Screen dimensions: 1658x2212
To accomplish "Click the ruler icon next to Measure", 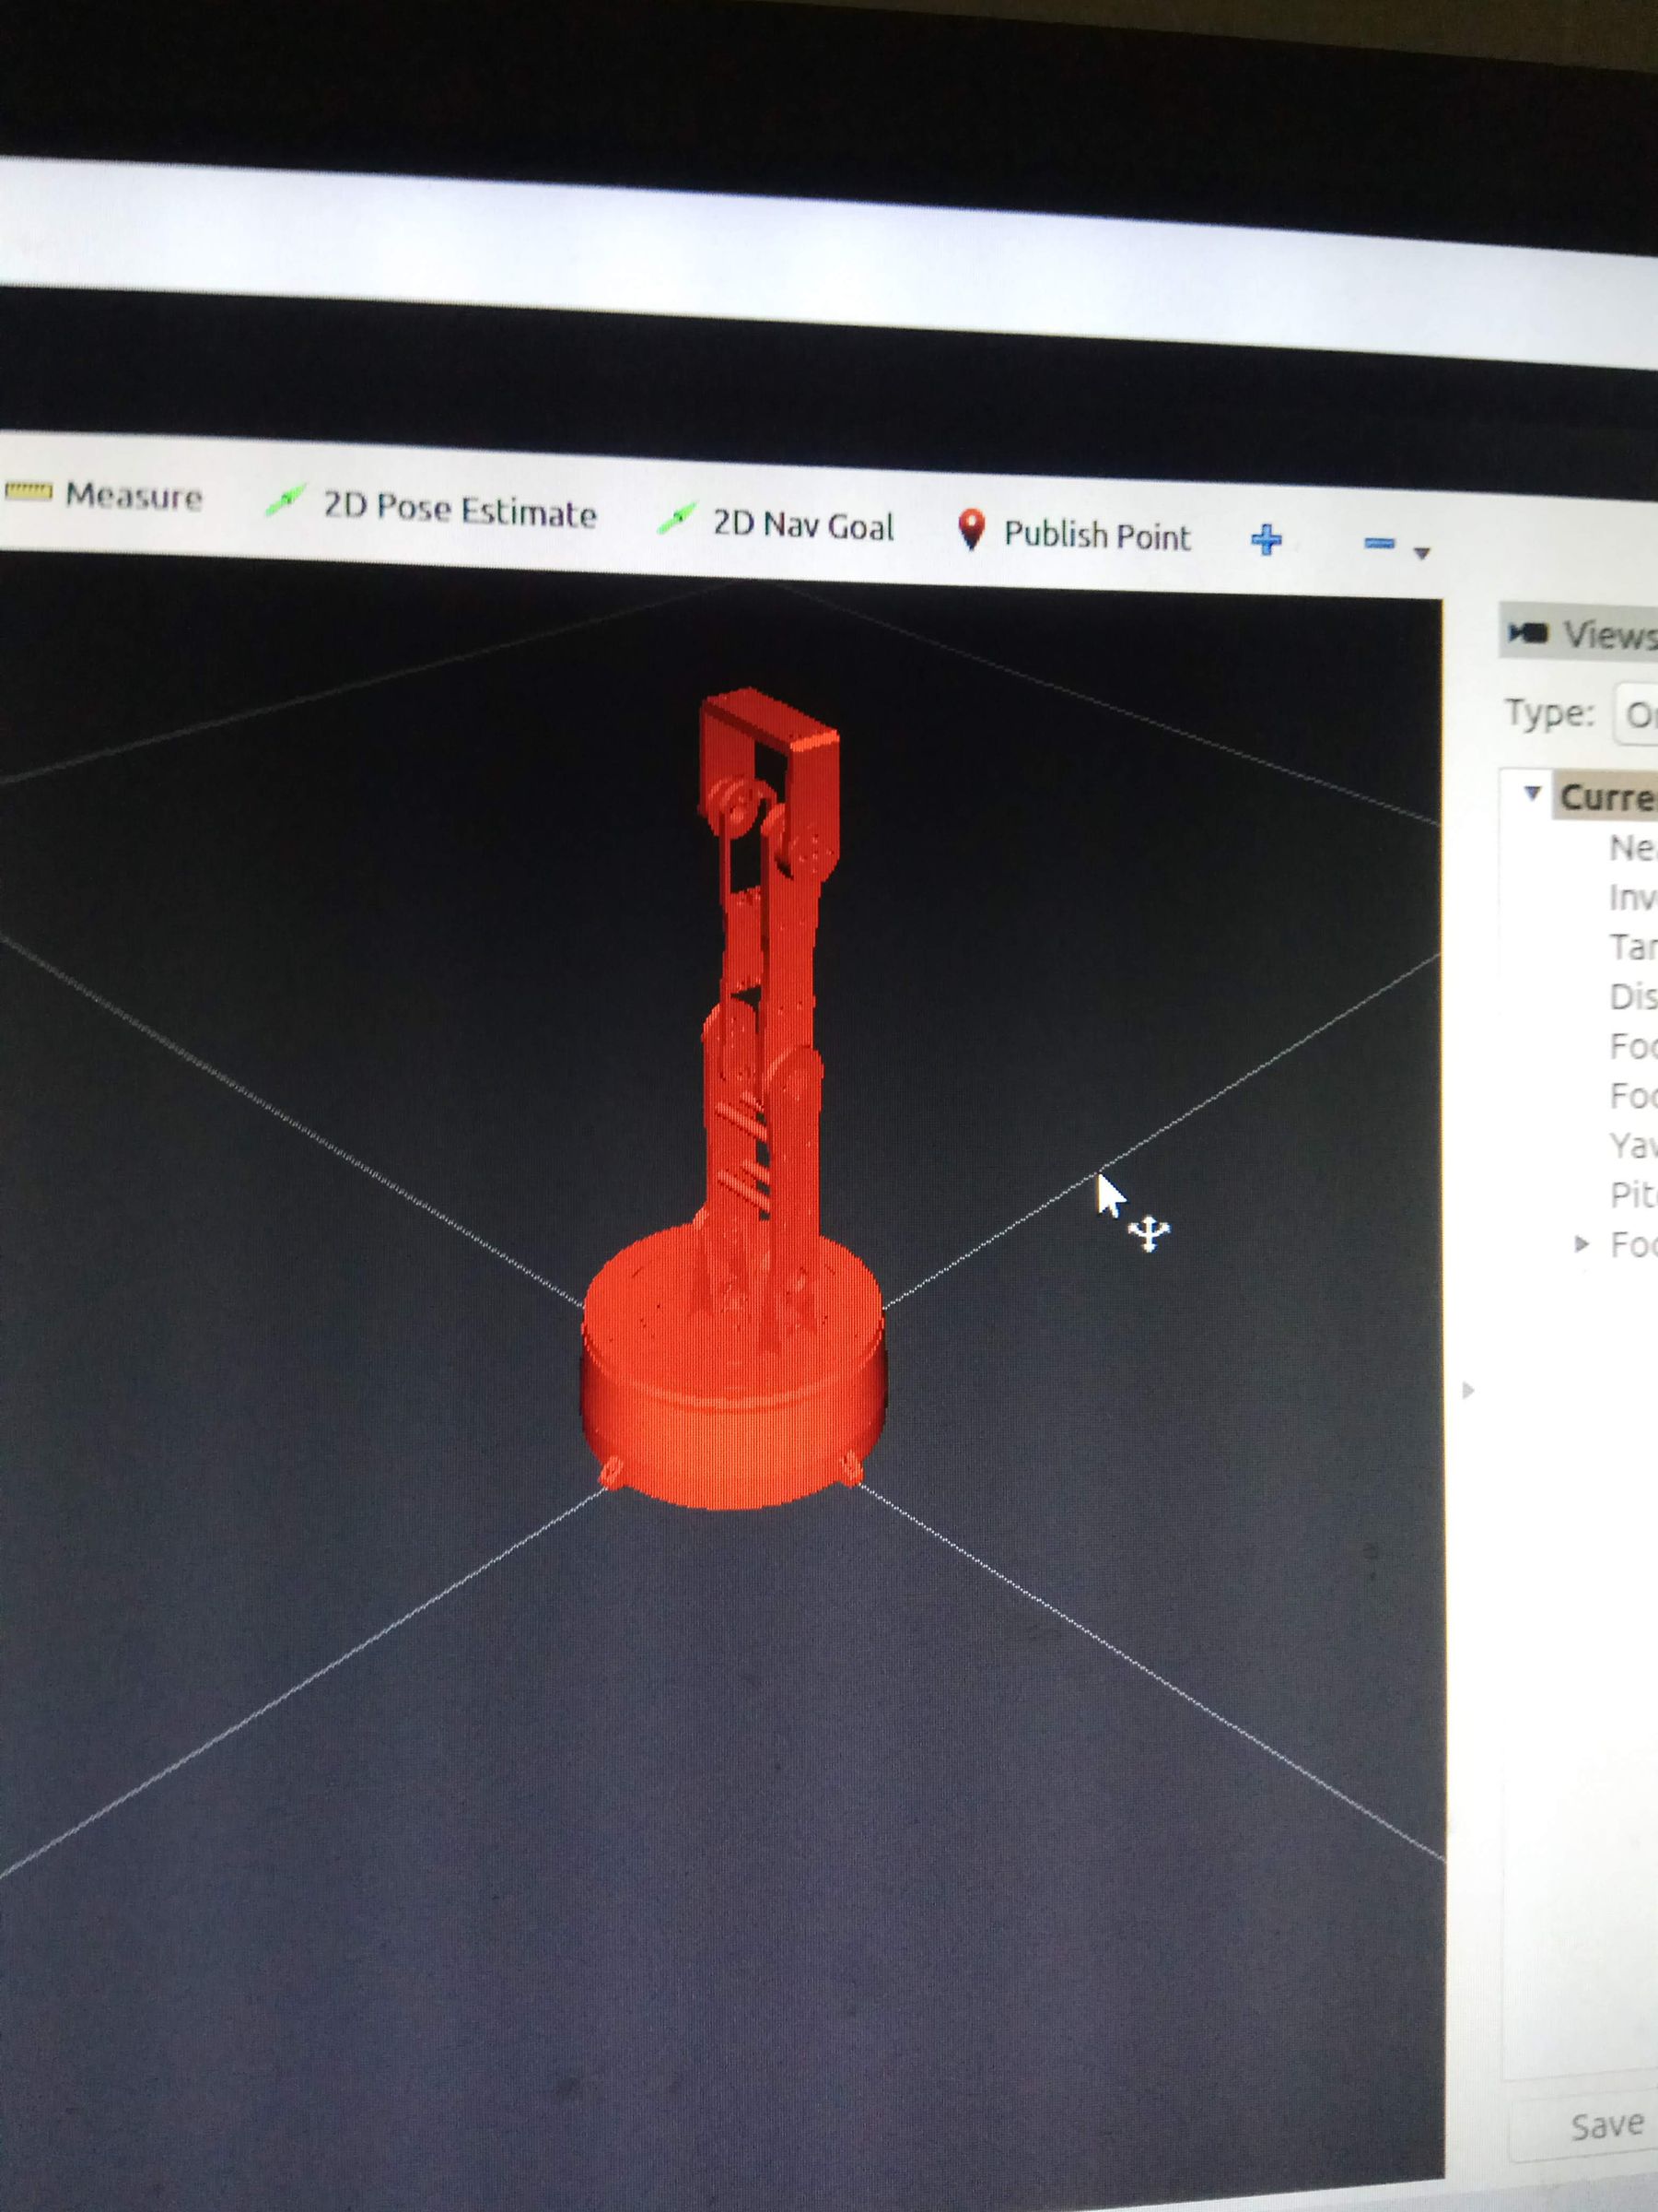I will click(x=30, y=492).
